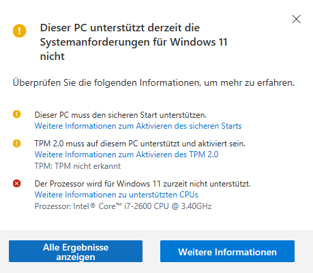
Task: Click the 'TPM: TPM nicht erkannt' status text
Action: pos(78,166)
